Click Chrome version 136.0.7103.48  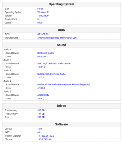pyautogui.click(x=44, y=139)
